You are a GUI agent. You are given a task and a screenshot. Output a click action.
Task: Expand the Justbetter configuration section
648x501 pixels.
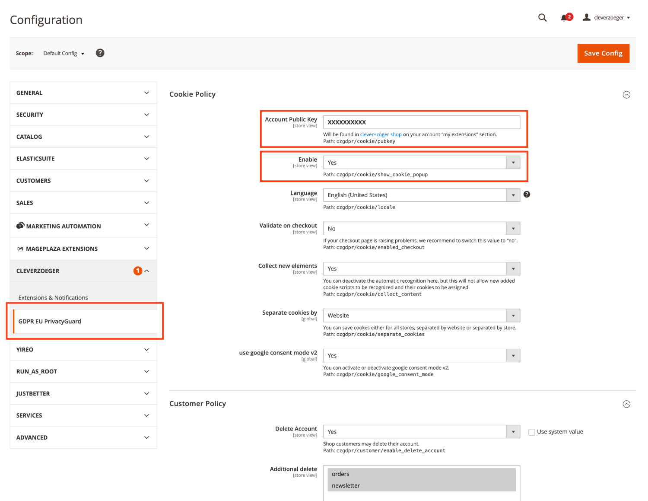pyautogui.click(x=83, y=394)
